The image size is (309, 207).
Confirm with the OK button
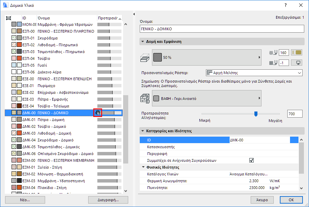click(291, 200)
